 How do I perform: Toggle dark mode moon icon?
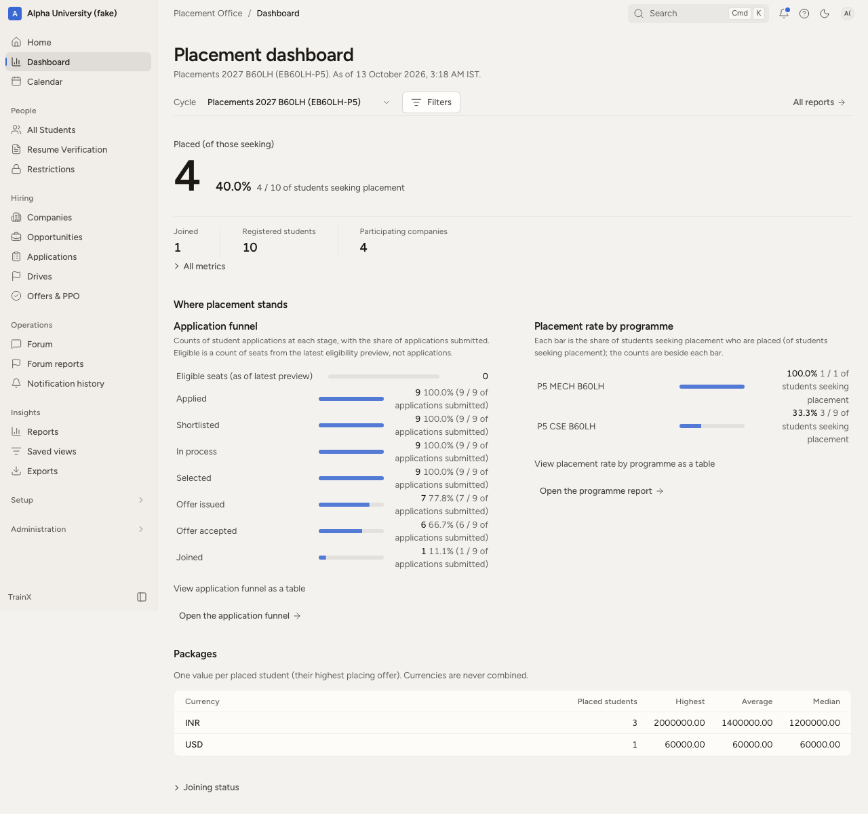click(825, 14)
